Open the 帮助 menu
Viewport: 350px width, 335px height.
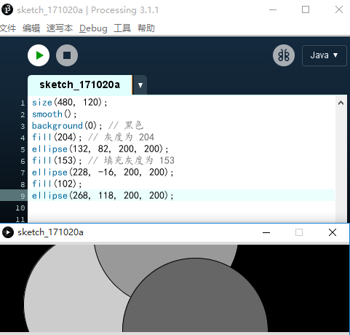click(x=146, y=28)
